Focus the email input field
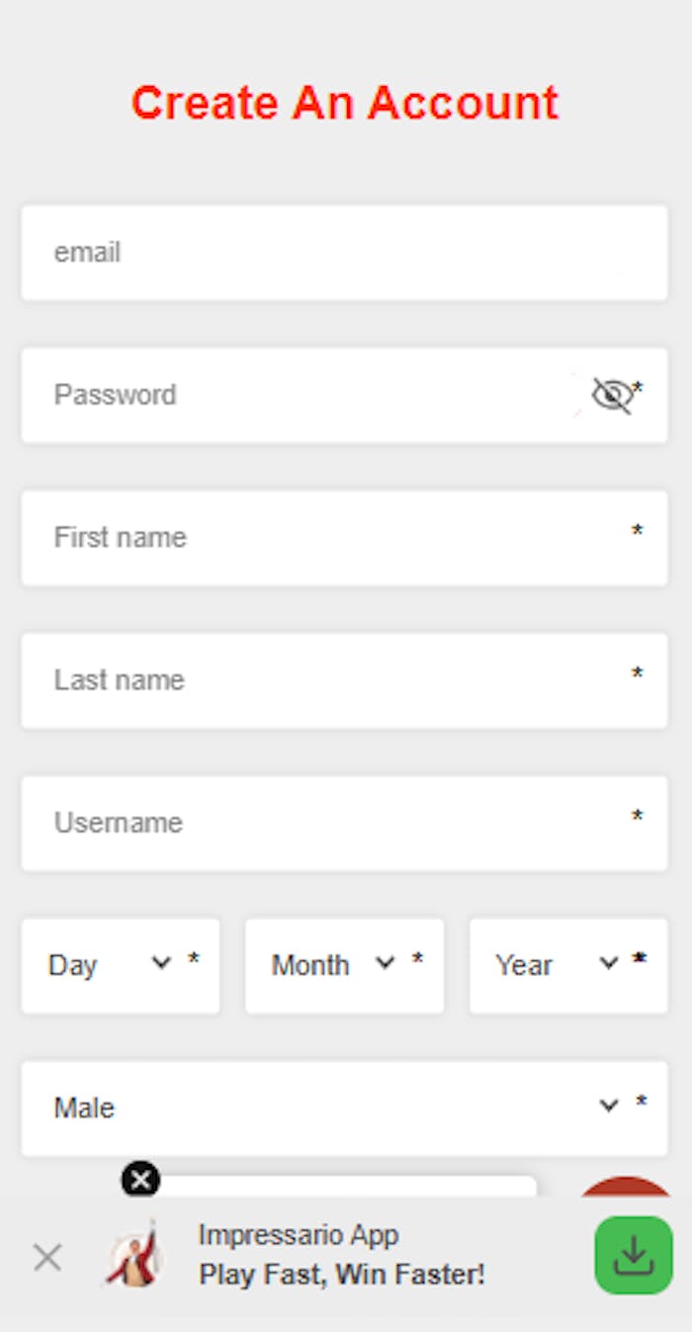The image size is (692, 1332). (x=344, y=253)
